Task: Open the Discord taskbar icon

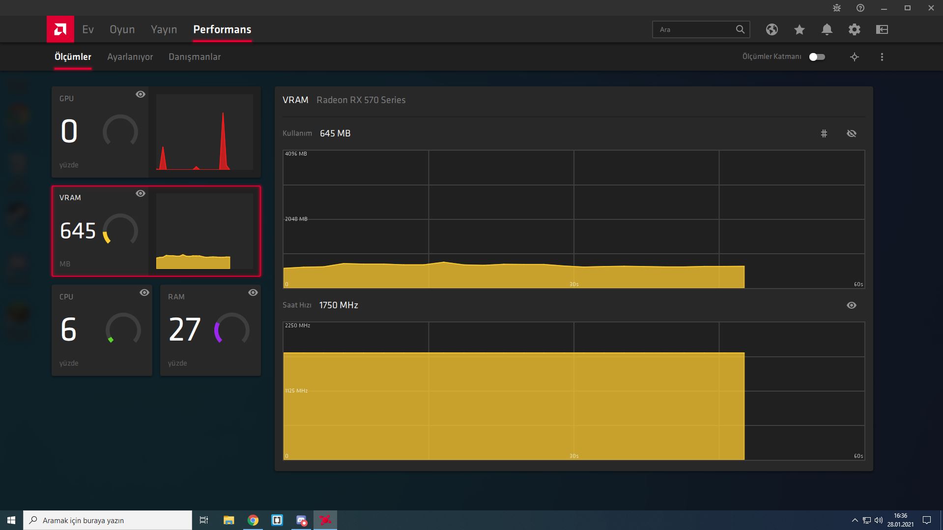Action: [x=301, y=520]
